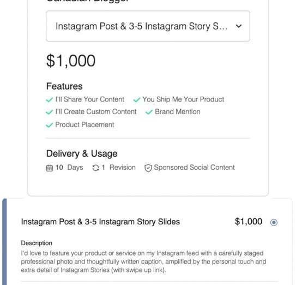Screen dimensions: 296x285
Task: Click the 1 Revision label
Action: [118, 168]
